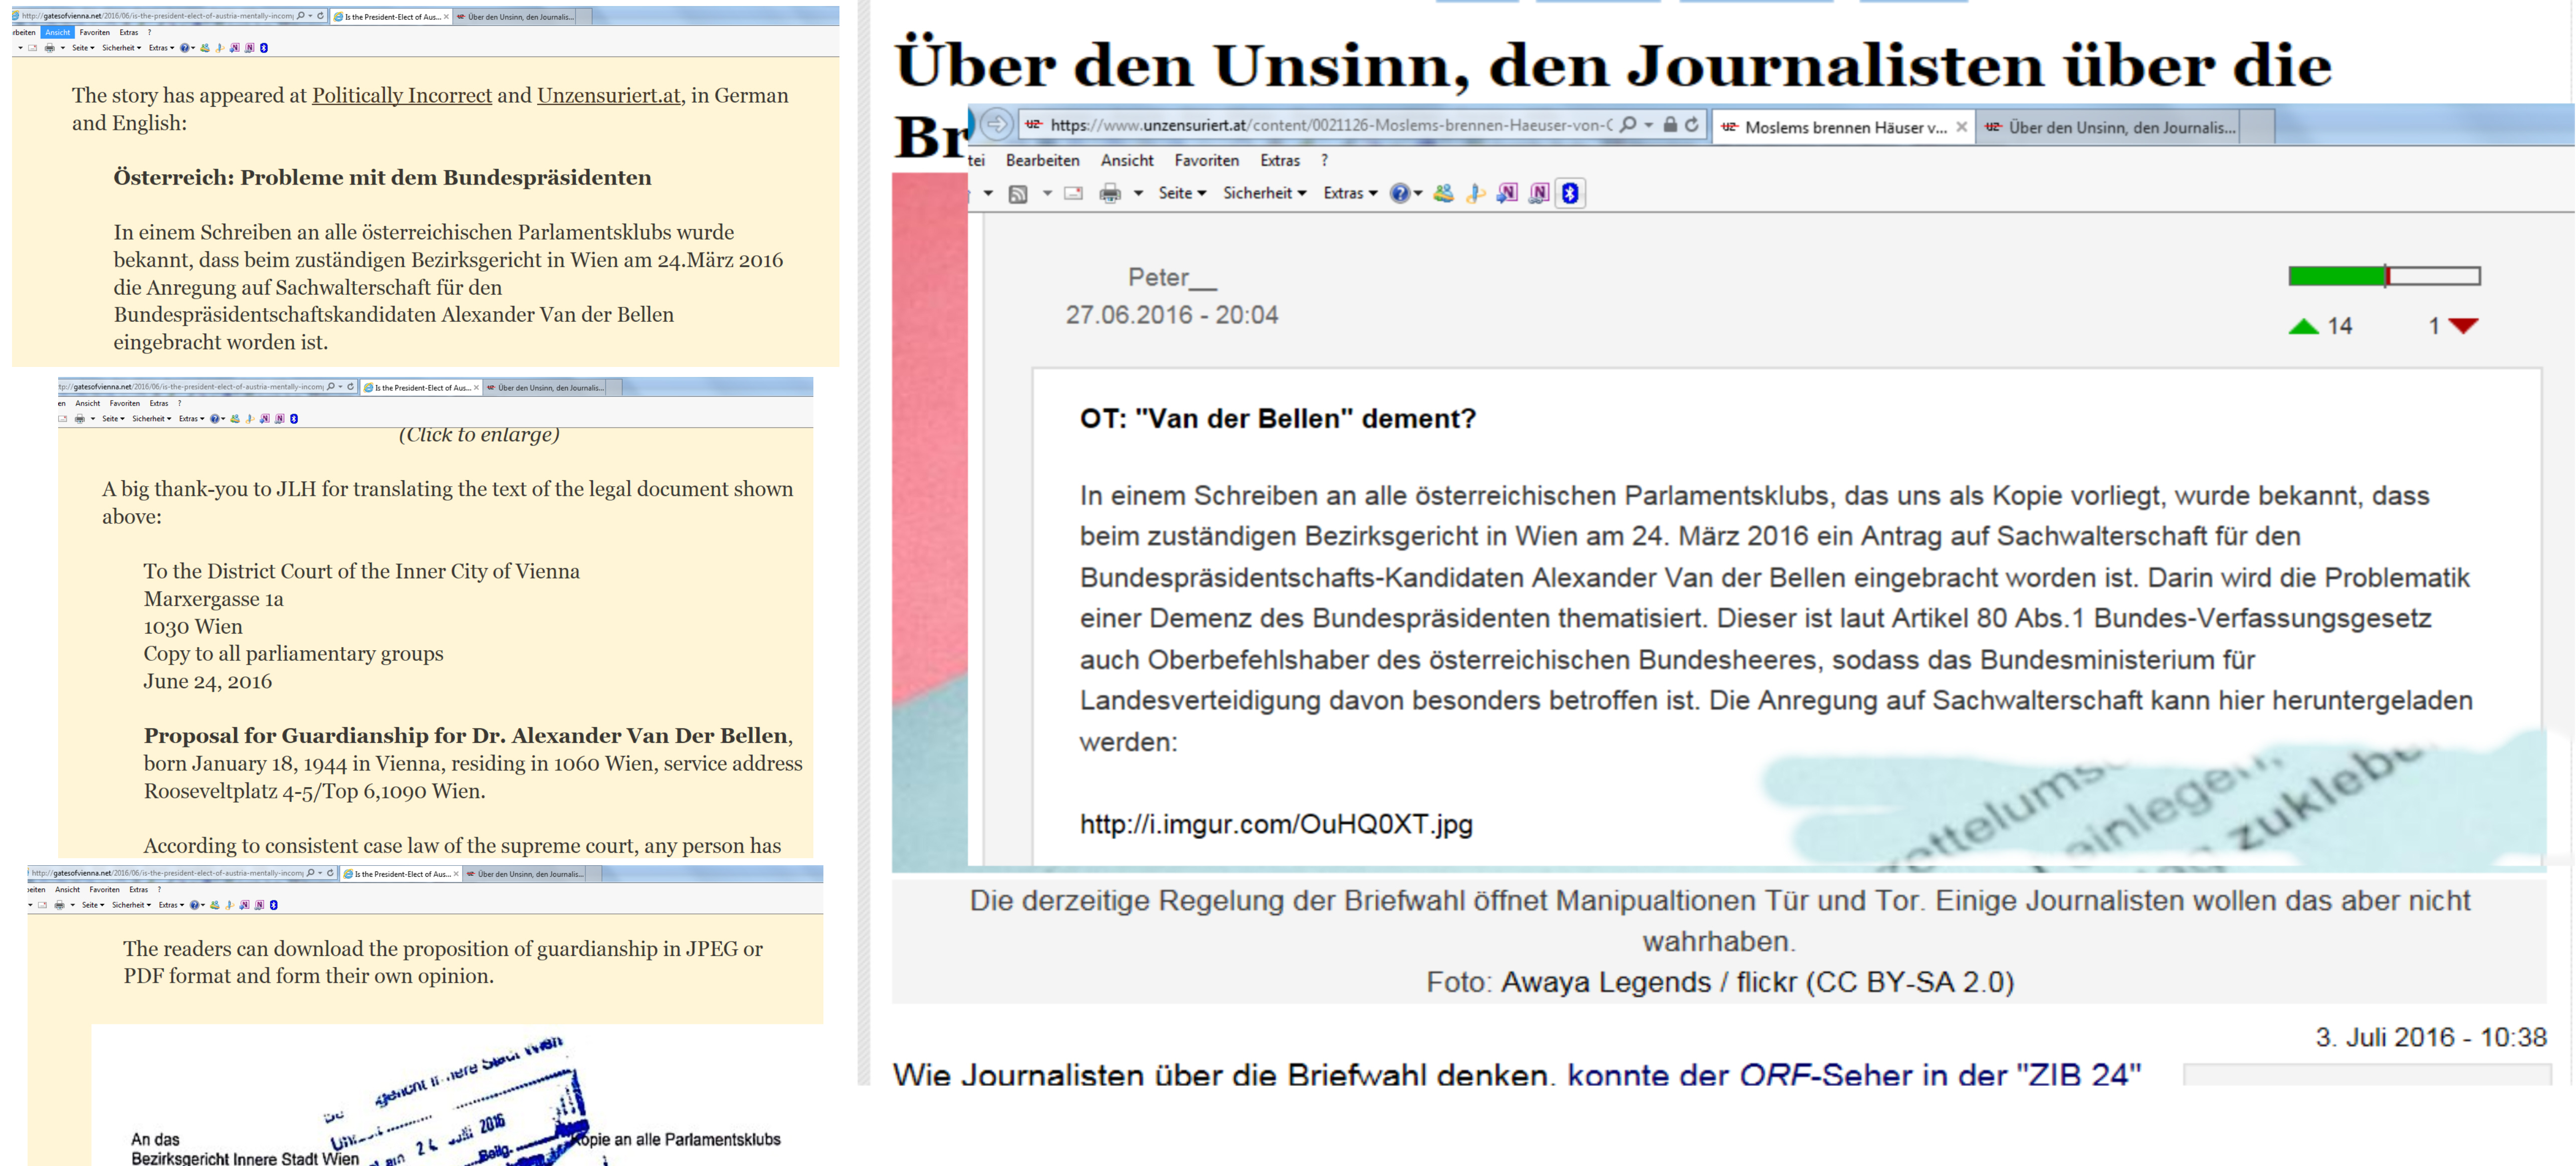The width and height of the screenshot is (2576, 1166).
Task: Open the i.imgur.com/OuHQ0XT.jpg link
Action: coord(1275,824)
